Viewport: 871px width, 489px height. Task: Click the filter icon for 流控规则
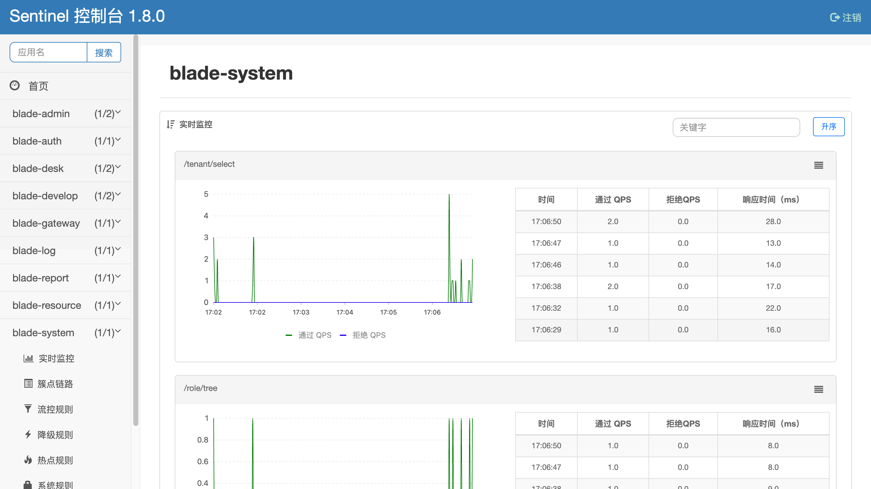coord(28,409)
